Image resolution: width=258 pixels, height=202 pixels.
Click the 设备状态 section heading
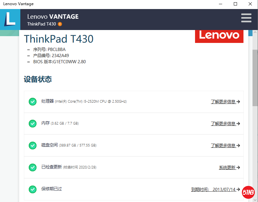tap(38, 79)
